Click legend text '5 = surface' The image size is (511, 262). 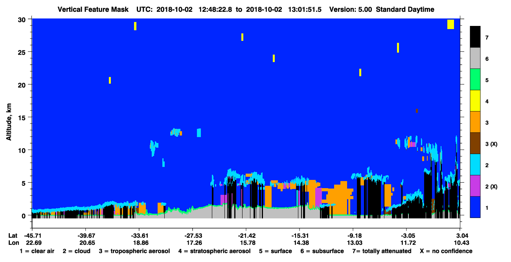276,251
